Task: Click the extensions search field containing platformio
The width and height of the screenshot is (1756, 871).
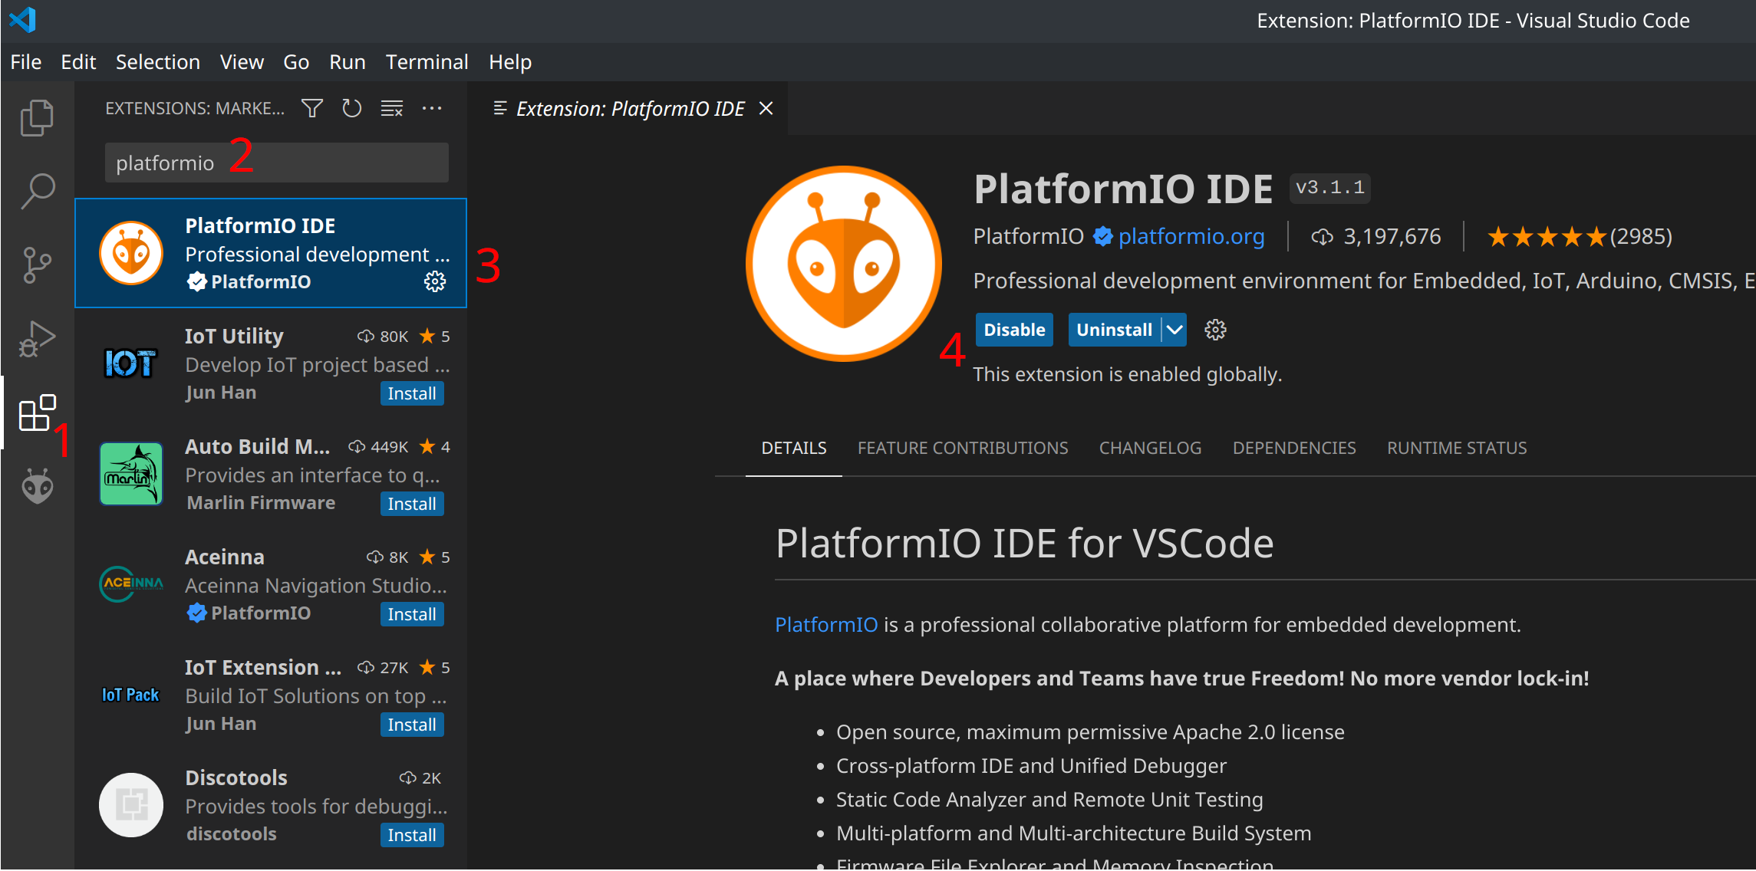Action: coord(277,163)
